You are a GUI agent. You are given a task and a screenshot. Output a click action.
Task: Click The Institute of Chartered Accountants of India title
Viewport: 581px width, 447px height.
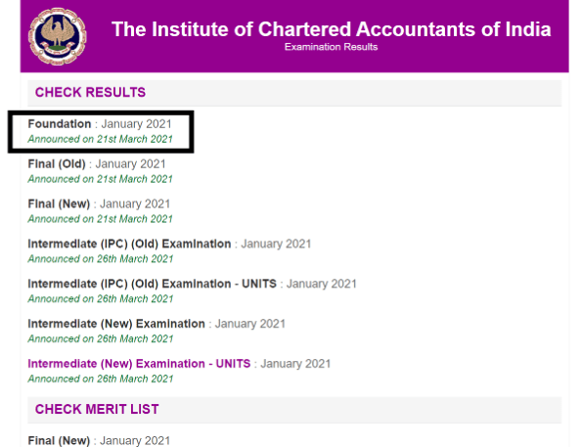[x=332, y=29]
